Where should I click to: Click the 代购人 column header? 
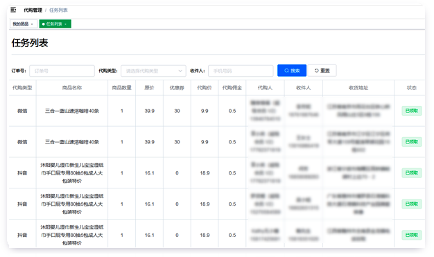tap(265, 88)
